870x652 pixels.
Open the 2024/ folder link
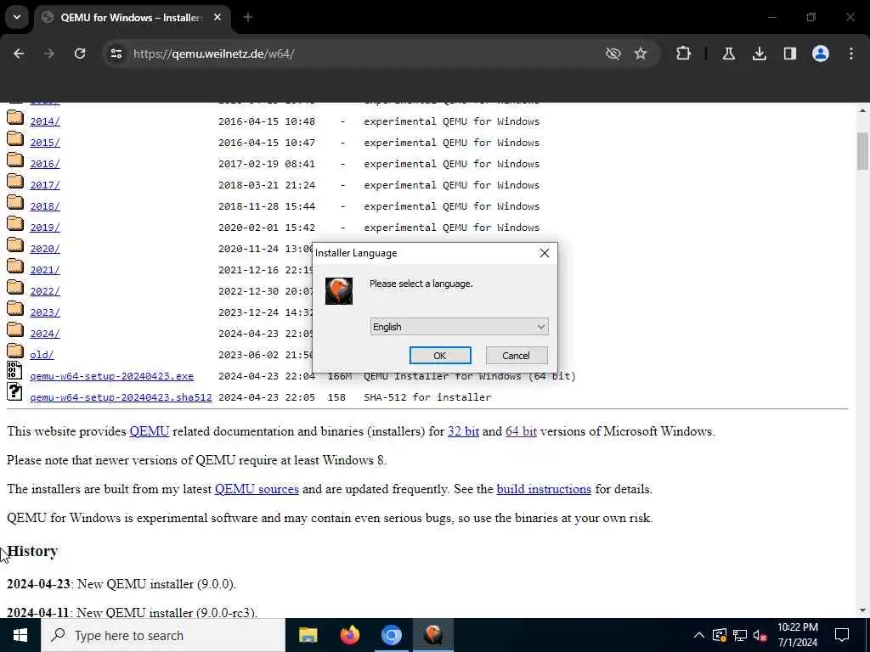[45, 334]
